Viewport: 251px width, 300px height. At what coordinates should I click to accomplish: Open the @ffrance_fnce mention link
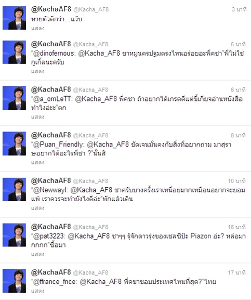pos(54,282)
